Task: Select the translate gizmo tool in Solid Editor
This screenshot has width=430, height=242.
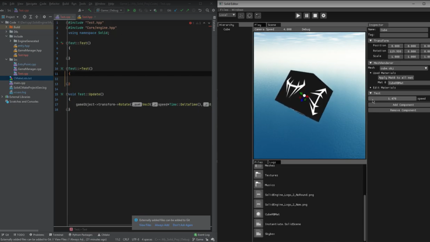Action: click(241, 15)
